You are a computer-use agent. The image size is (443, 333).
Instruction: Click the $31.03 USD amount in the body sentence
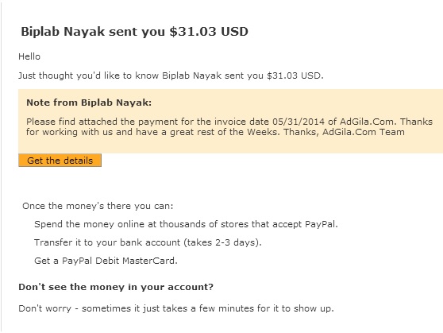294,76
